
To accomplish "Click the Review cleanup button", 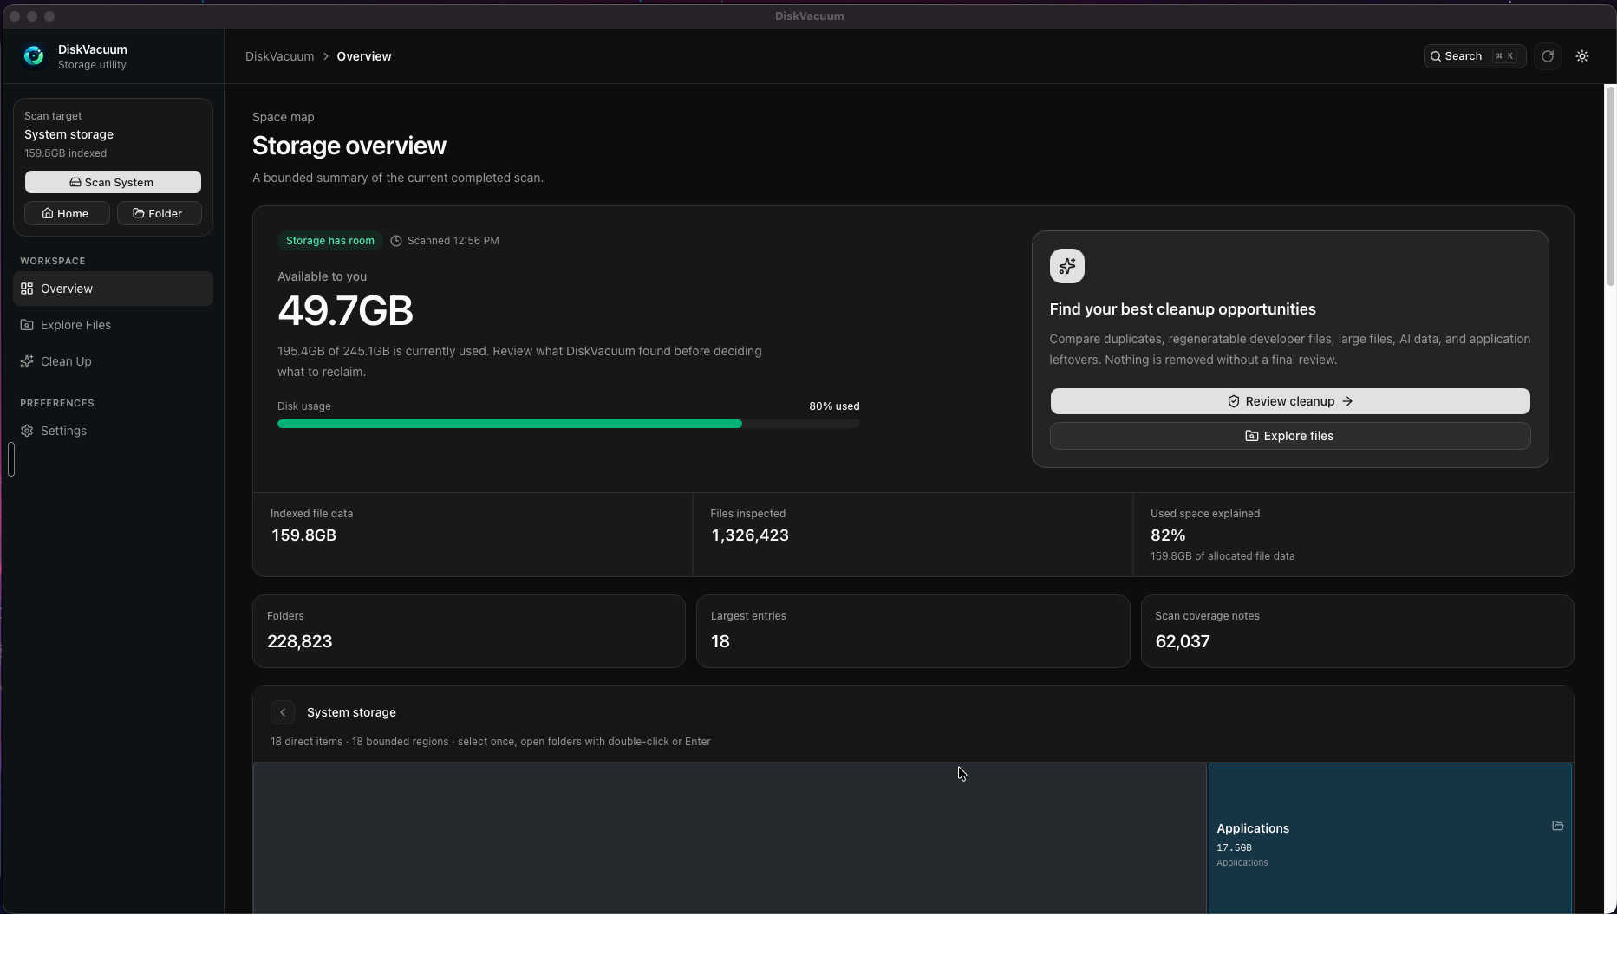I will click(1290, 401).
